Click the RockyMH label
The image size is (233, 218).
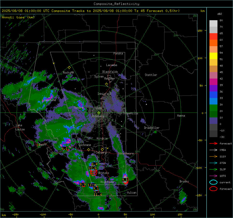click(x=68, y=73)
